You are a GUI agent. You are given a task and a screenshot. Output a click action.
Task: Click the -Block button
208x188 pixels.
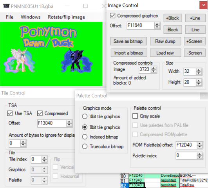coord(173,30)
